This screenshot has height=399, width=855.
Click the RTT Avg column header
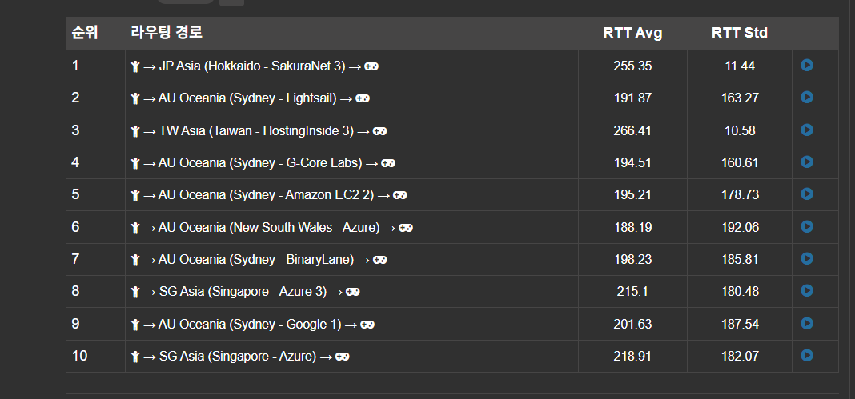tap(632, 33)
